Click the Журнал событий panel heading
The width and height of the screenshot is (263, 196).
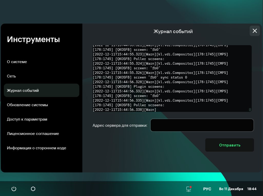[173, 31]
